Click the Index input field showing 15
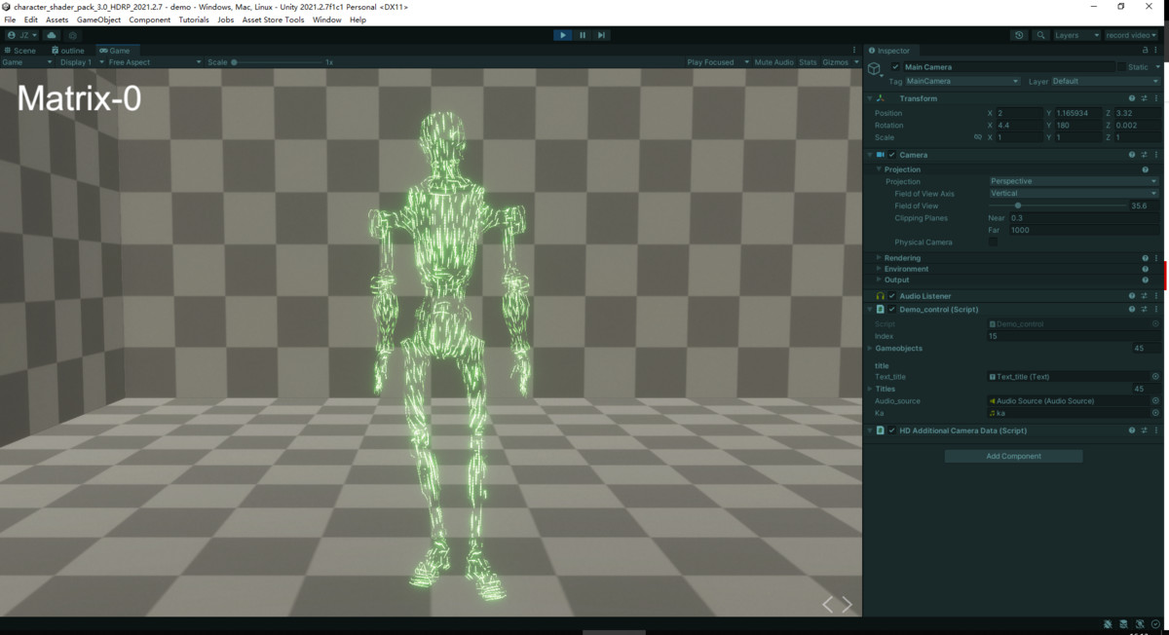 coord(1072,335)
